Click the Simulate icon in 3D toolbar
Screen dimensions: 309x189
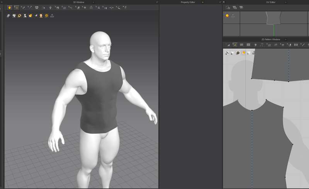coord(10,7)
